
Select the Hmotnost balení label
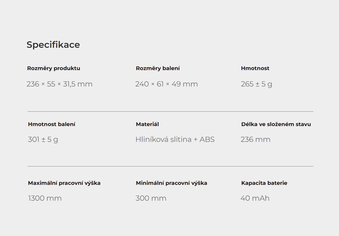point(52,124)
